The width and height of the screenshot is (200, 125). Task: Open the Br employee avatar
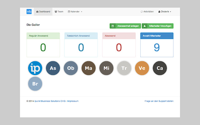(x=35, y=84)
